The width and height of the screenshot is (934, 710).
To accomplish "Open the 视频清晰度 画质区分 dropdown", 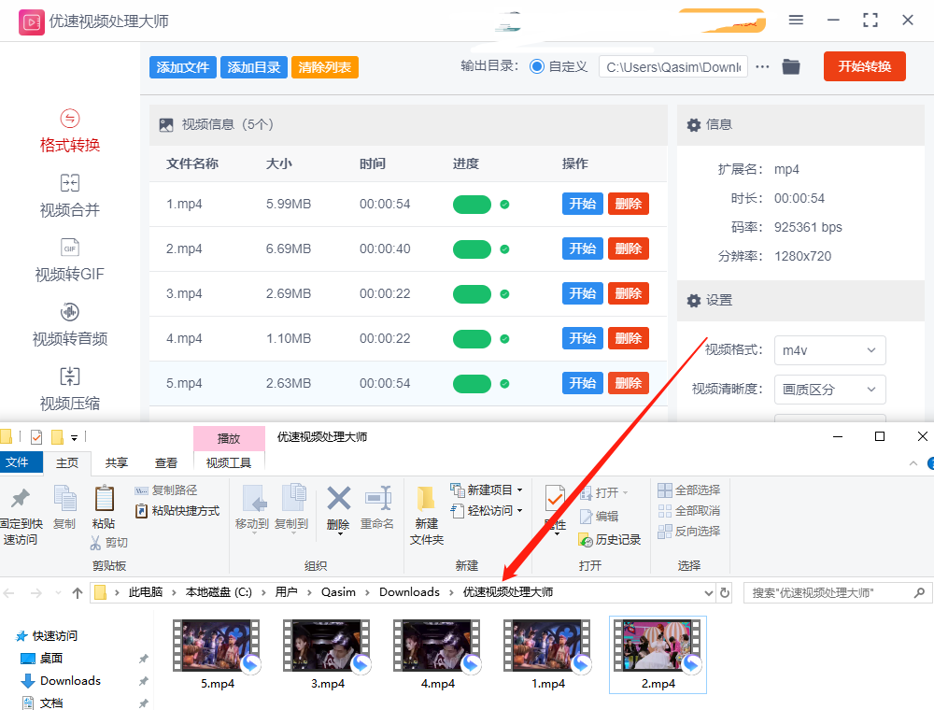I will click(829, 390).
